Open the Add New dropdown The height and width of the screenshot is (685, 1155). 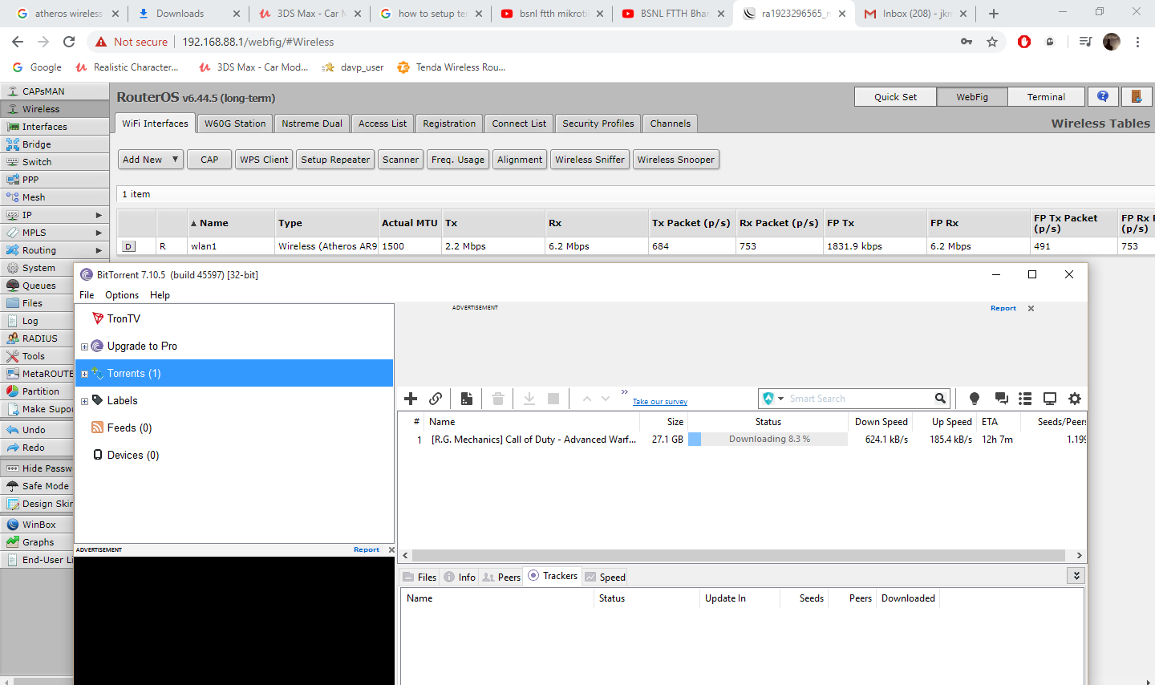point(151,160)
